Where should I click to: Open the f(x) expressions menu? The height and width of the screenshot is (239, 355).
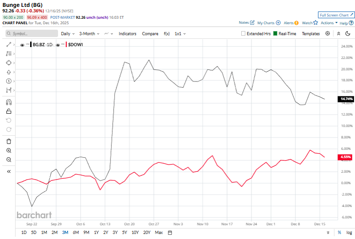click(x=167, y=34)
